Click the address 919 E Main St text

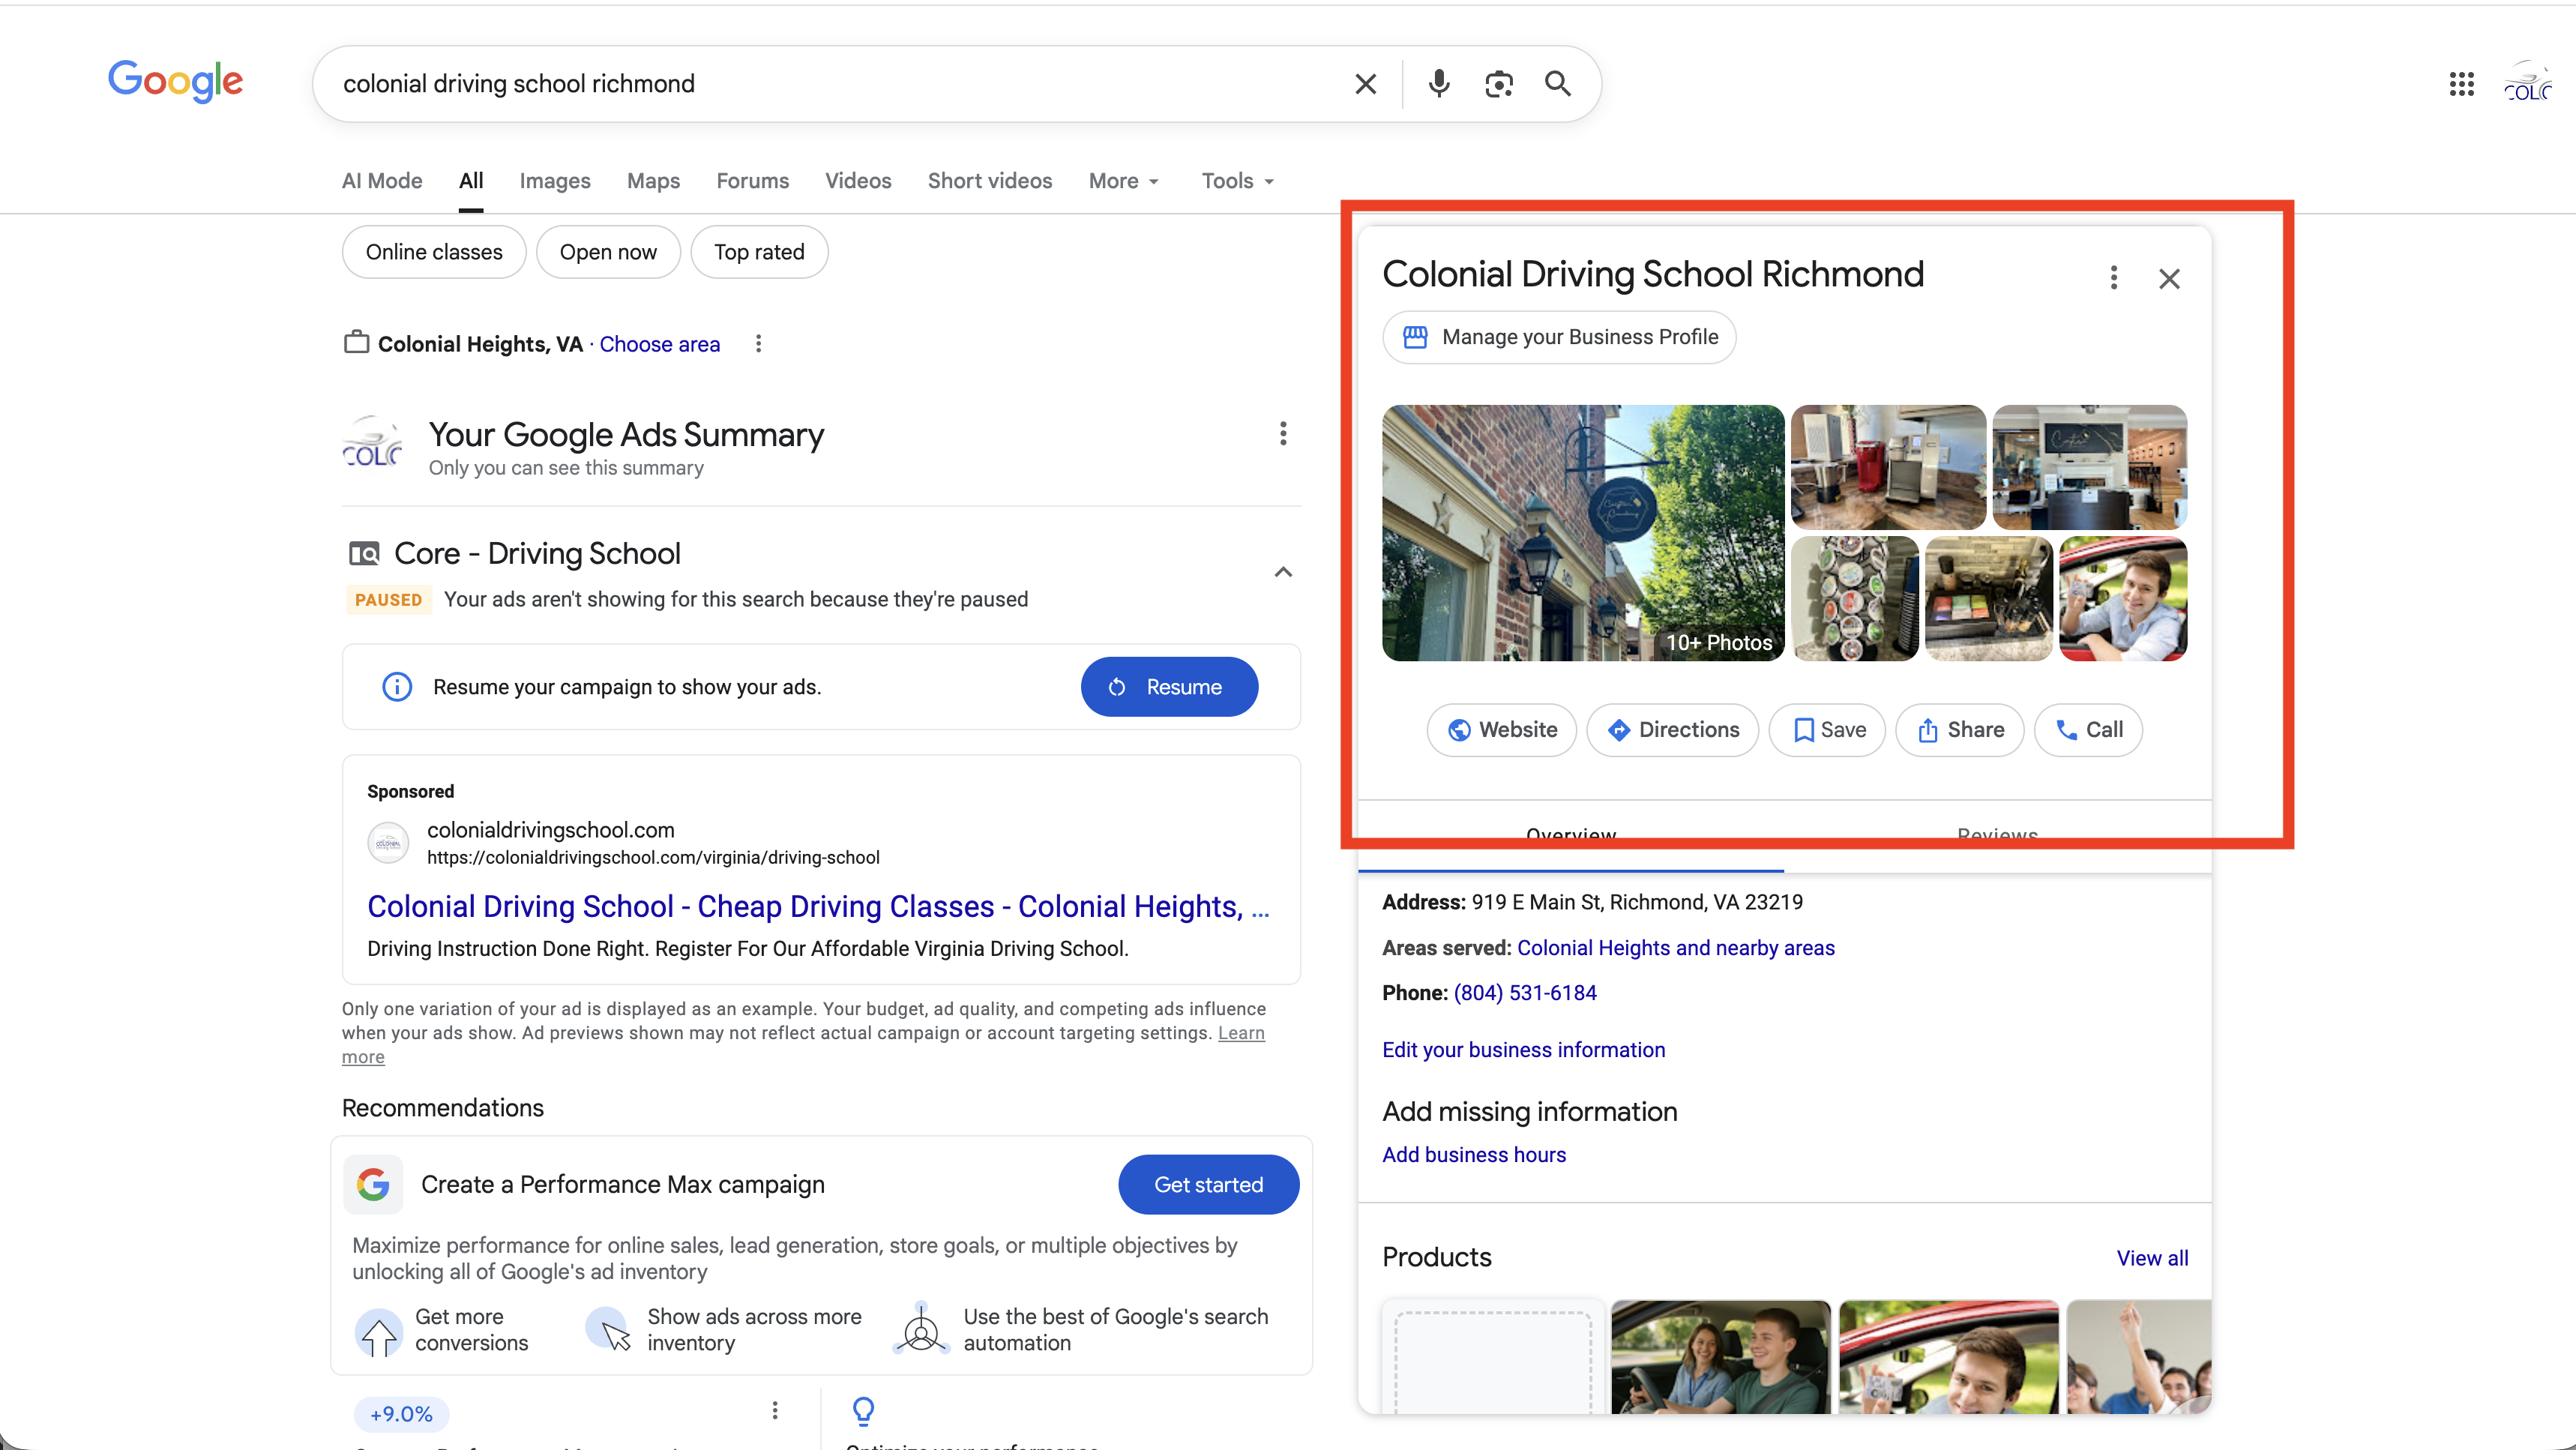[x=1637, y=902]
